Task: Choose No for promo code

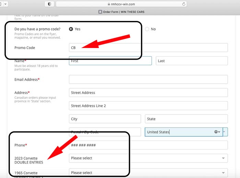Action: pos(147,29)
